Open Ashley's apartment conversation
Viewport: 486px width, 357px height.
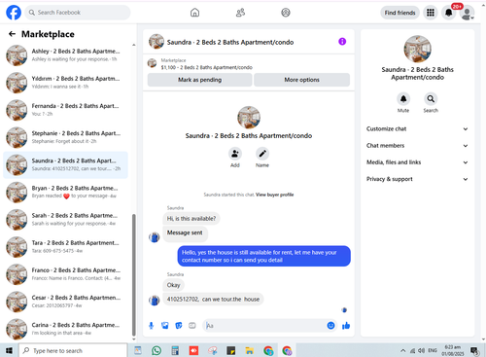[x=65, y=55]
